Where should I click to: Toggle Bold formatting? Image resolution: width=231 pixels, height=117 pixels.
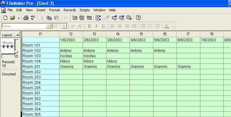point(89,26)
